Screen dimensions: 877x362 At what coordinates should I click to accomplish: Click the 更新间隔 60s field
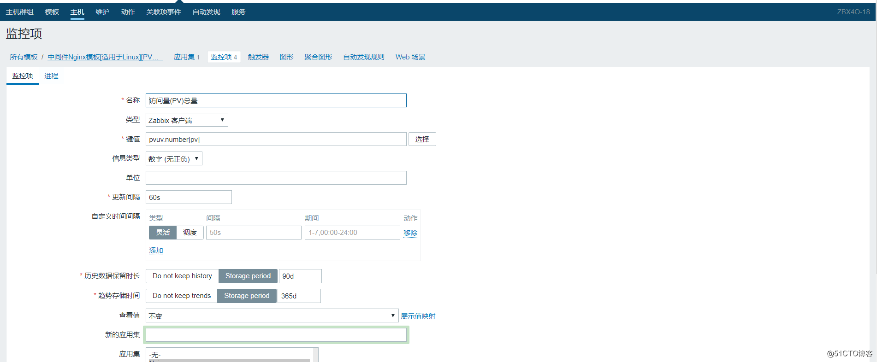click(189, 197)
